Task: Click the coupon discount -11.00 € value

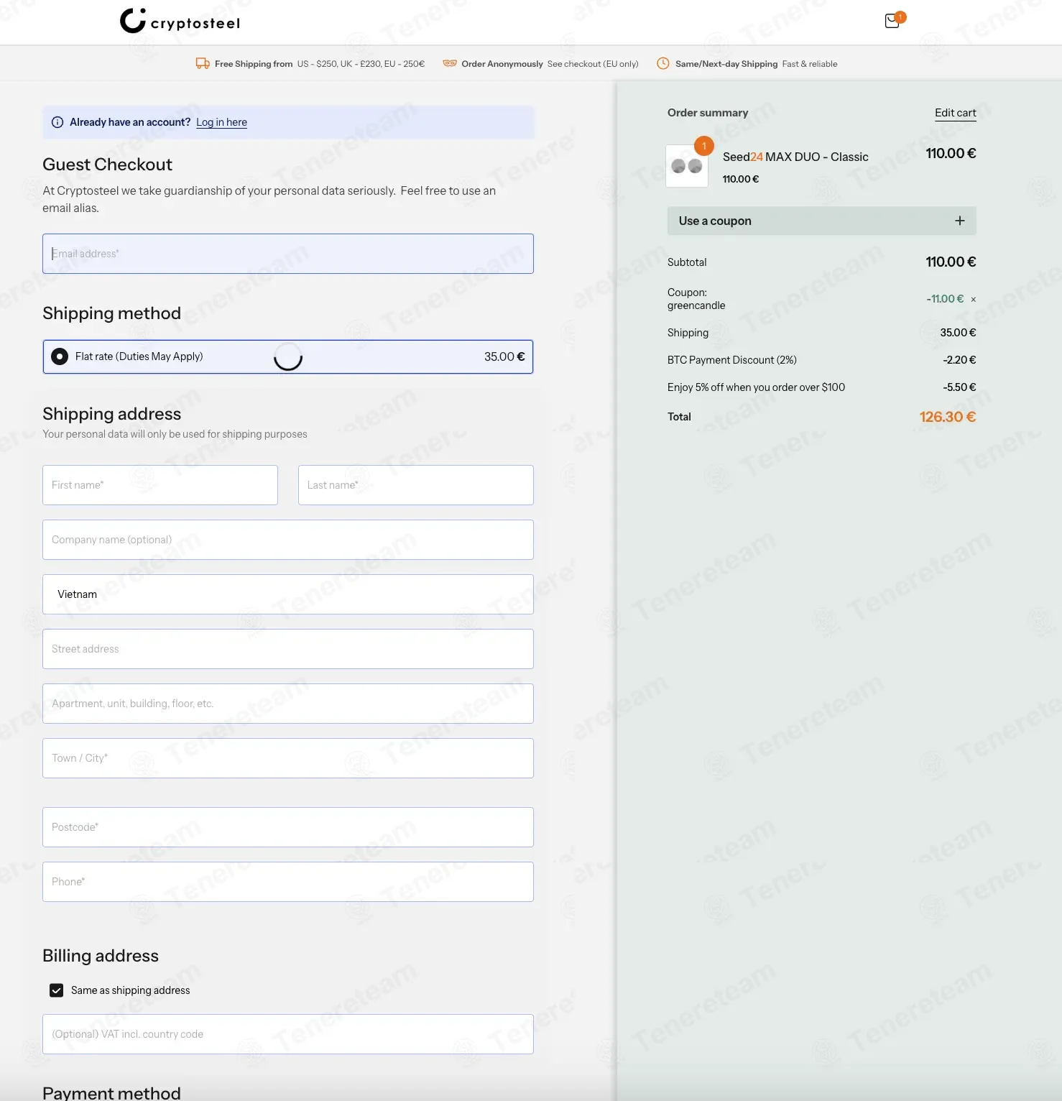Action: 945,299
